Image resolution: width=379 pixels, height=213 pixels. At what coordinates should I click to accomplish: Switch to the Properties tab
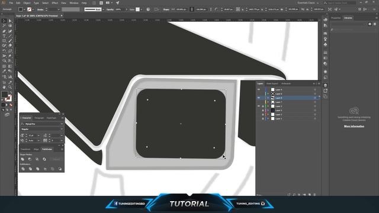pos(336,18)
